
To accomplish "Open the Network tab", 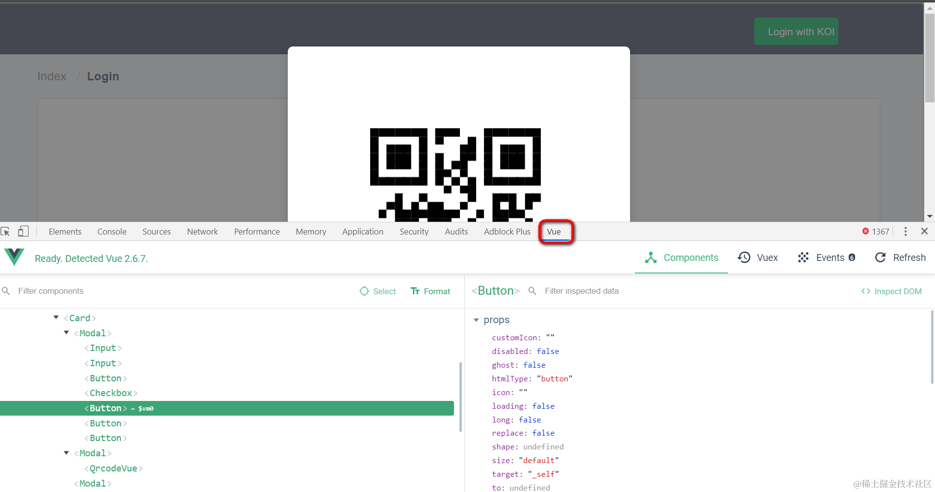I will point(202,232).
